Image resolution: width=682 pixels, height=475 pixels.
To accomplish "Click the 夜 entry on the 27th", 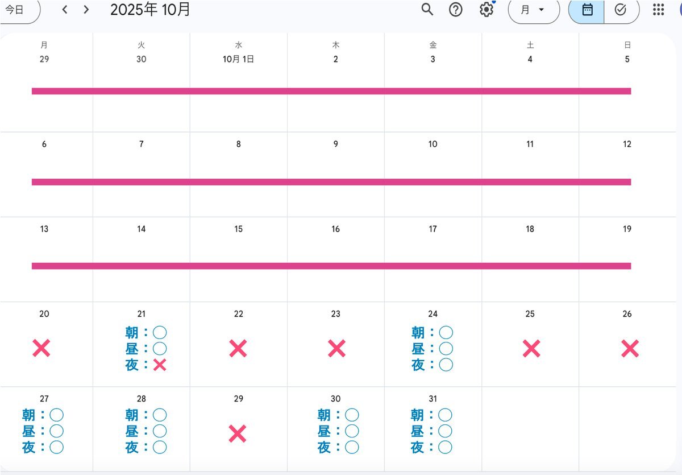I will click(43, 448).
